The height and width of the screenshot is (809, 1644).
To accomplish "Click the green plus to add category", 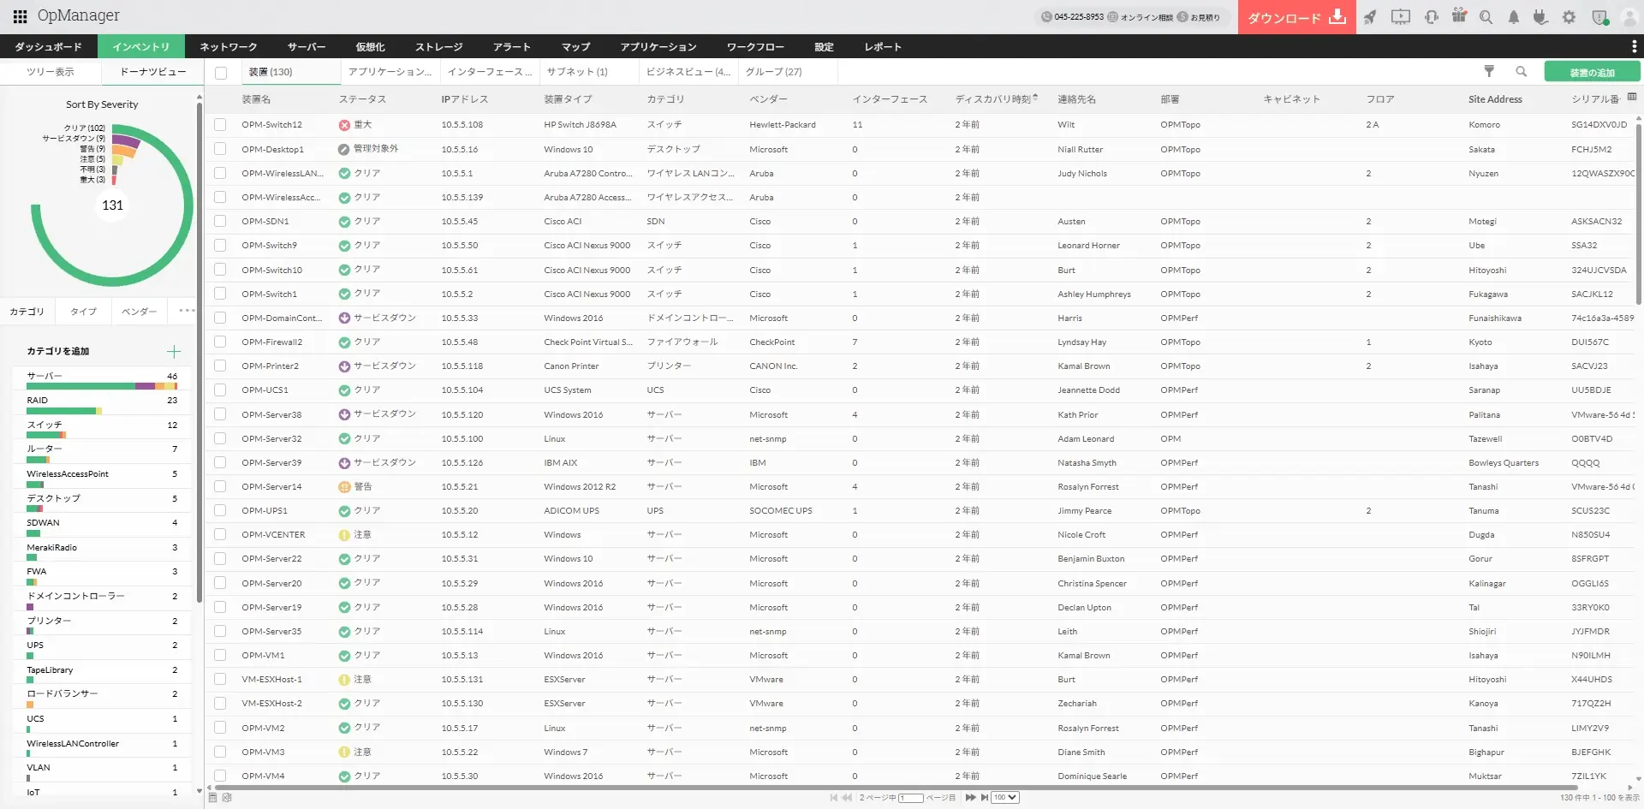I will pos(174,352).
